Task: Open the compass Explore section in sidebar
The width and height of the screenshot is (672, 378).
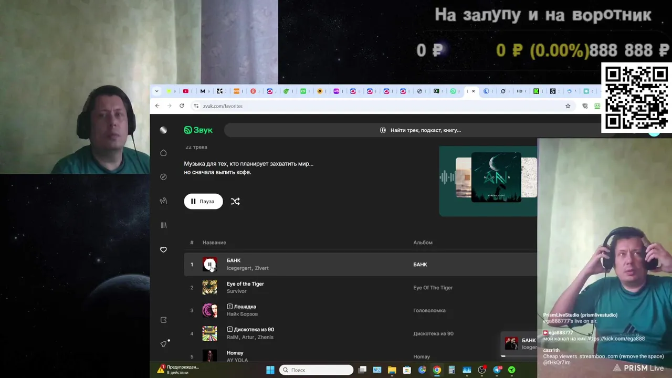Action: (163, 177)
